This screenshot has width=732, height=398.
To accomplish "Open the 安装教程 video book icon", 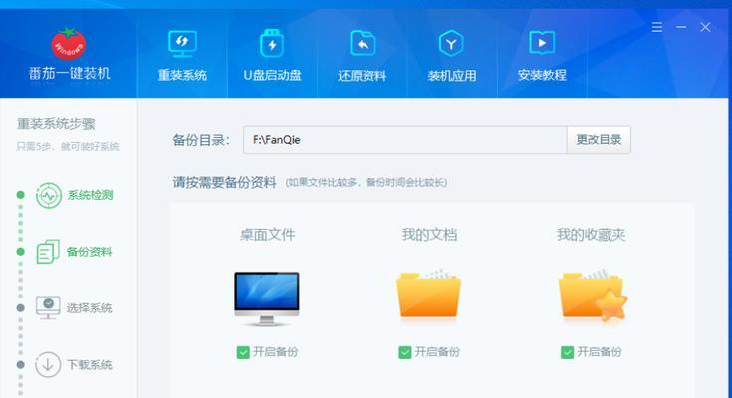I will tap(542, 43).
